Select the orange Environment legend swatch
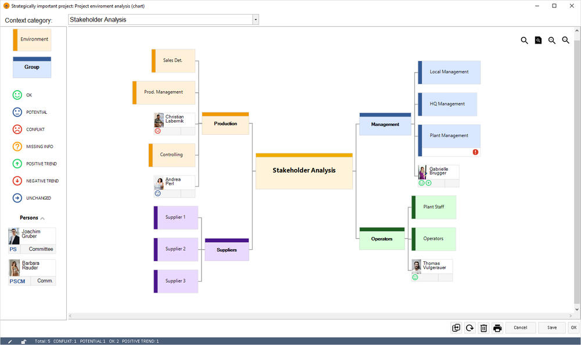Image resolution: width=581 pixels, height=345 pixels. point(33,39)
